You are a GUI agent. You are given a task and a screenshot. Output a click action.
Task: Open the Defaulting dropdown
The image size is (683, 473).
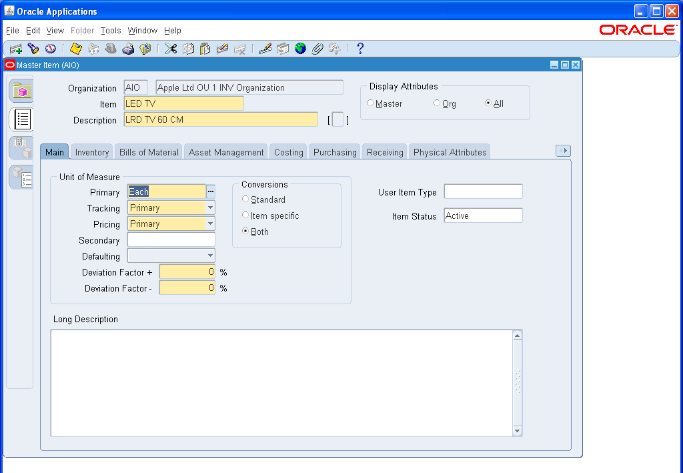click(x=211, y=256)
